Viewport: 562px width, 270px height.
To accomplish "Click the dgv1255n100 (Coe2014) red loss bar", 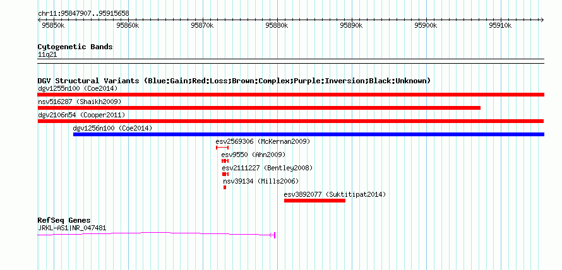I will tap(290, 95).
